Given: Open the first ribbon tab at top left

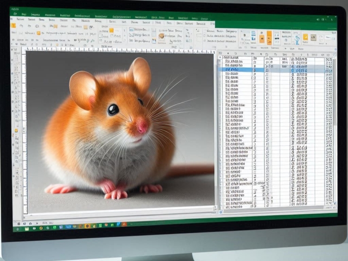Looking at the screenshot, I should (x=19, y=20).
